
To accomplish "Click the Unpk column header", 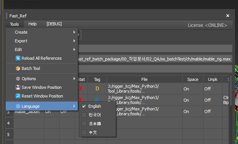I will pos(213,79).
